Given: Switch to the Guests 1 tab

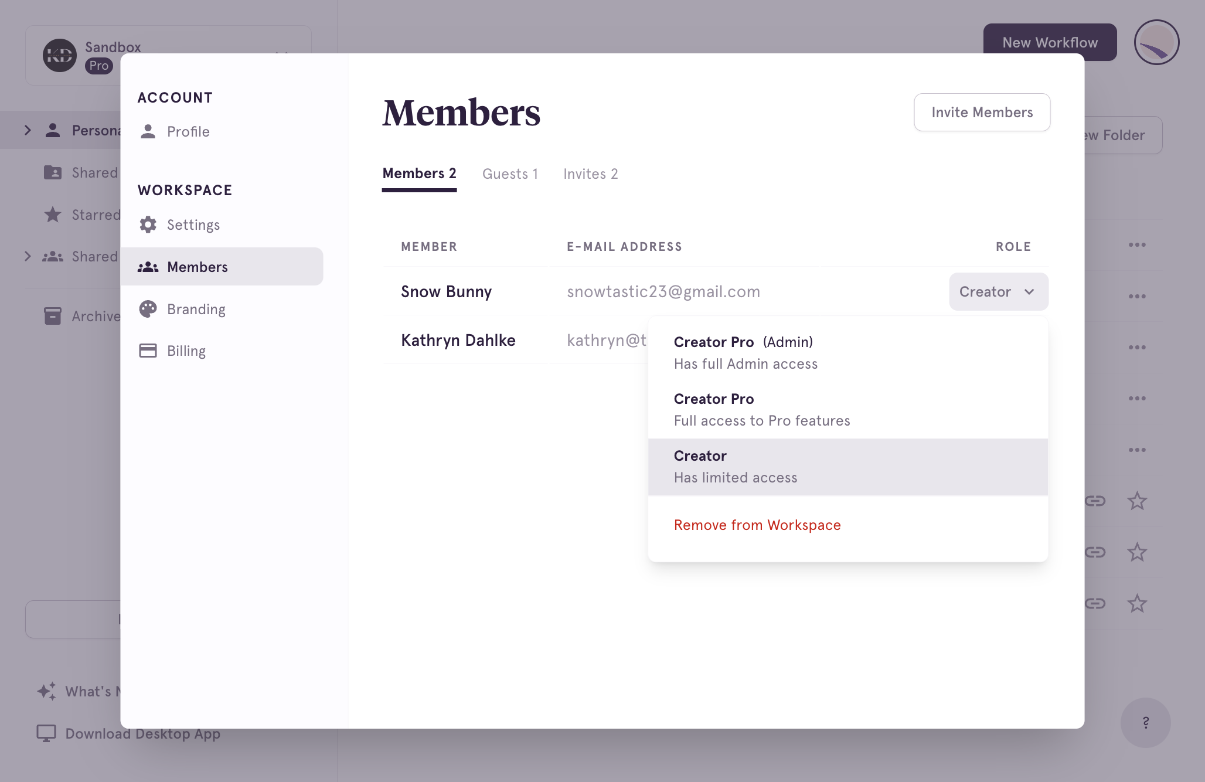Looking at the screenshot, I should [x=510, y=174].
